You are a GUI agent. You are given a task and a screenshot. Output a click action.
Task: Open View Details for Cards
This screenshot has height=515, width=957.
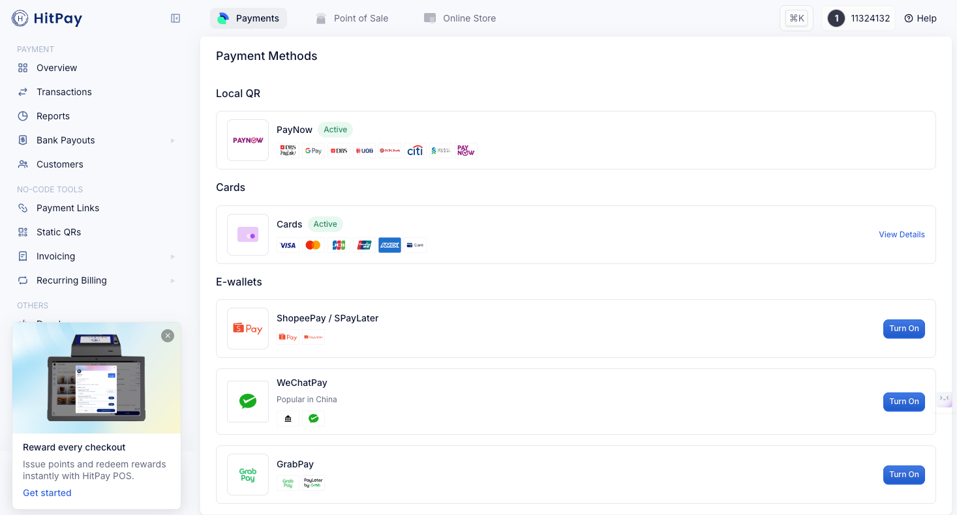coord(902,235)
